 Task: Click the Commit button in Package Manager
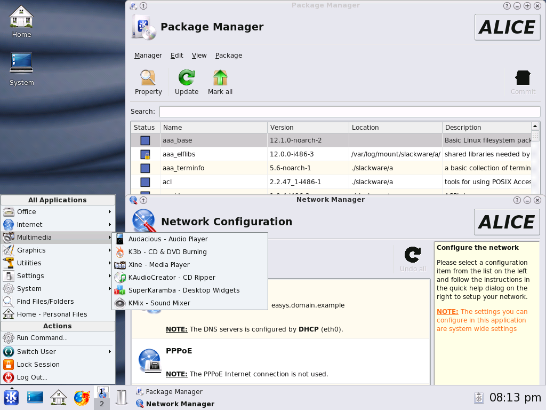click(x=523, y=83)
